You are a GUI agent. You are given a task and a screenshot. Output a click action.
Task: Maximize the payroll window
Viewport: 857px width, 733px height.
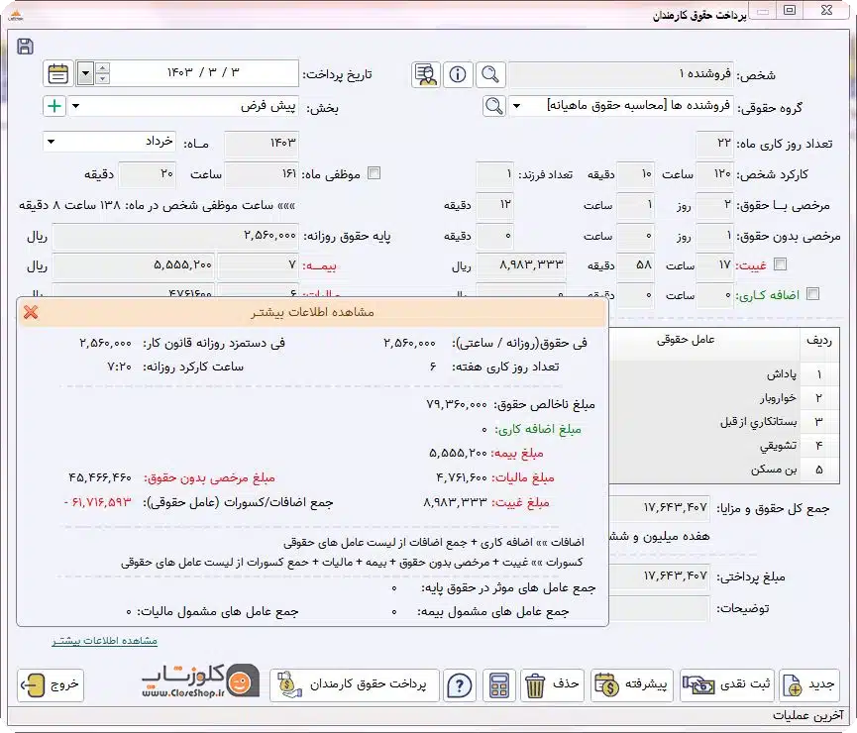point(790,10)
